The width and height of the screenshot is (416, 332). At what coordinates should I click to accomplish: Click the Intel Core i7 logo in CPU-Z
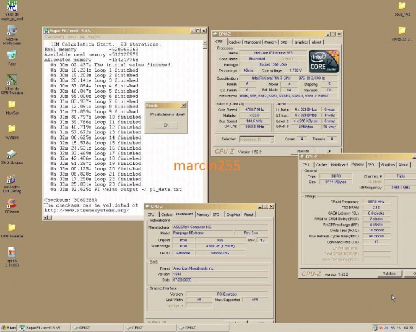tap(323, 62)
